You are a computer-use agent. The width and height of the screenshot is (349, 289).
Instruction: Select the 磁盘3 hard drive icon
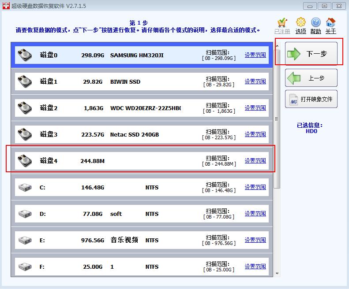coord(25,134)
